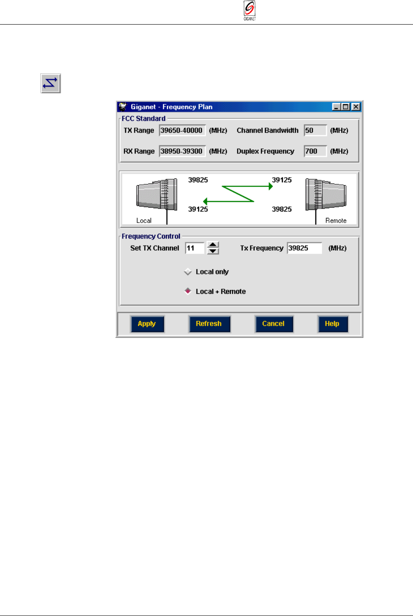
Task: Select the Local only radio option
Action: [x=188, y=272]
